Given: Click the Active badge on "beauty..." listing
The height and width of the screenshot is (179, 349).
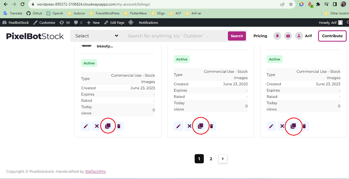Looking at the screenshot, I should 89,63.
